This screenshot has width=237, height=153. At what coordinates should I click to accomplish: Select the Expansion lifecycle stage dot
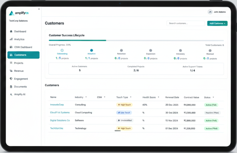point(150,50)
